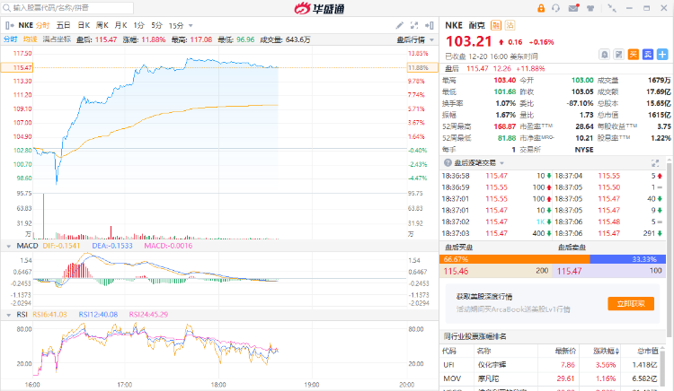The image size is (674, 391).
Task: Select the 分时 chart tab next to NKE
Action: [x=42, y=25]
